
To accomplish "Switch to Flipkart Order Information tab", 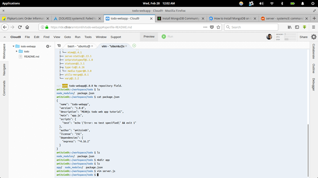I will point(26,18).
